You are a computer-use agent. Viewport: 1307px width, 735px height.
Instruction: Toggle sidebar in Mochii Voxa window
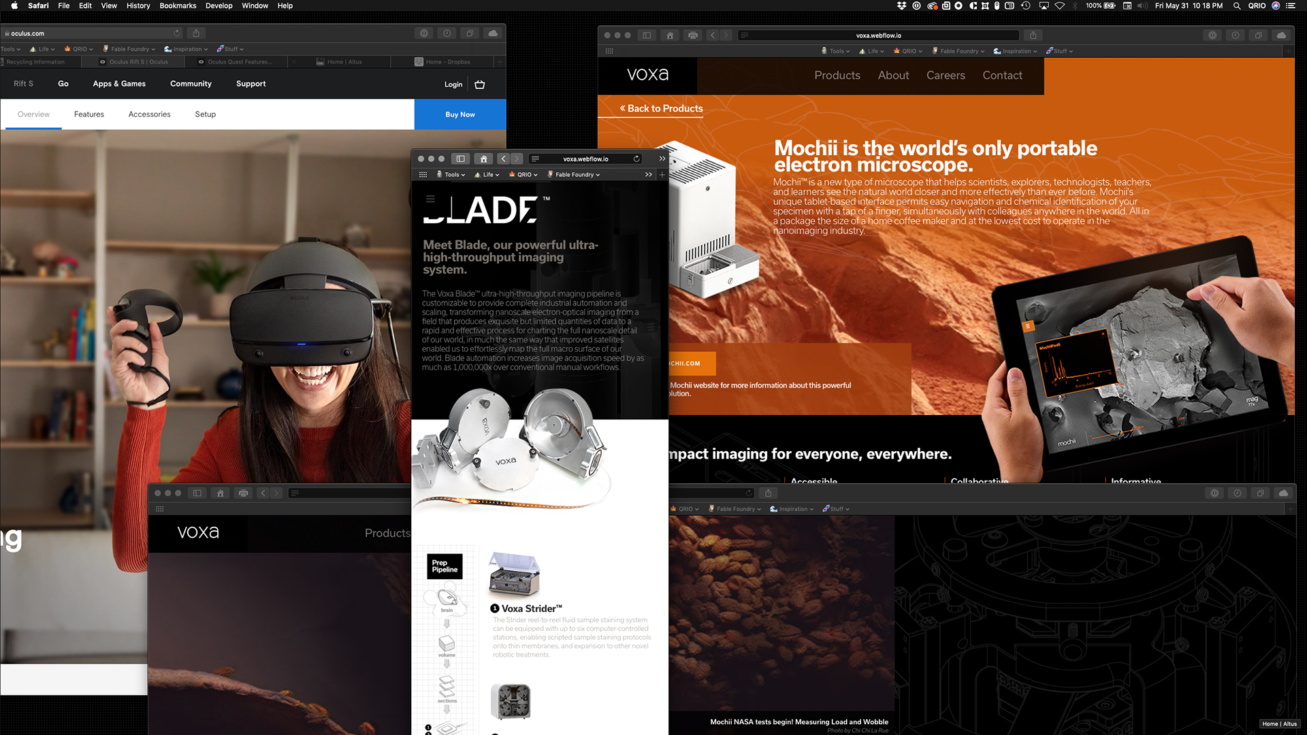647,35
